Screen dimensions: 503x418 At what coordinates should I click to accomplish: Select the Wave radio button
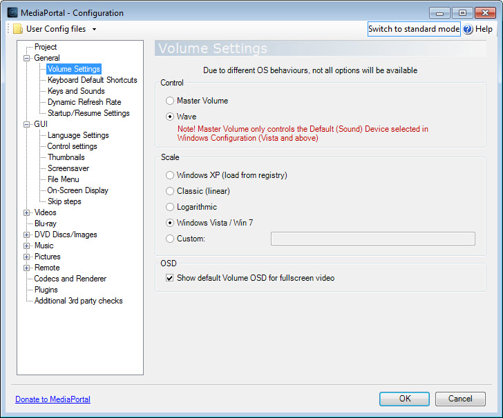pyautogui.click(x=170, y=117)
